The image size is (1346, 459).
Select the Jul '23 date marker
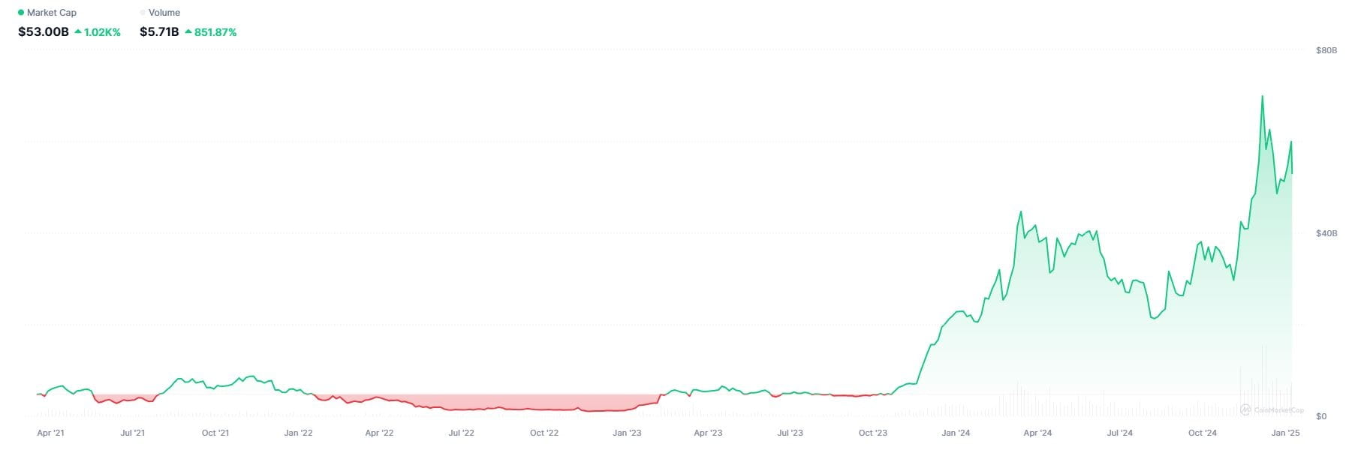tap(790, 433)
